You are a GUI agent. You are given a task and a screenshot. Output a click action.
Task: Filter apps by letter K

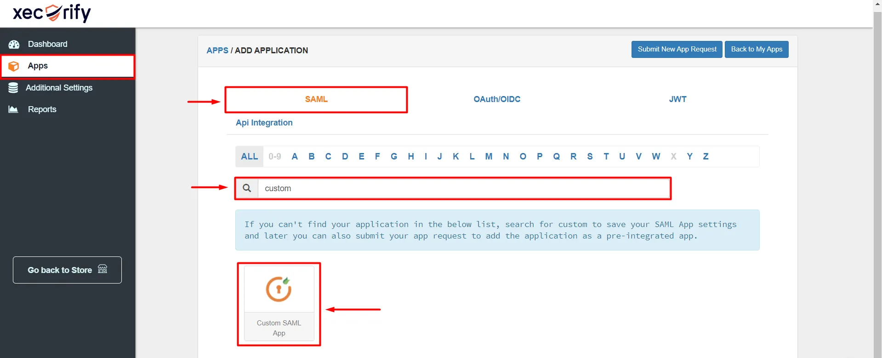456,156
